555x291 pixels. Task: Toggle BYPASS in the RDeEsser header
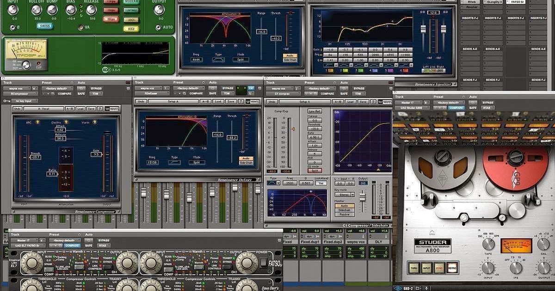[x=228, y=88]
